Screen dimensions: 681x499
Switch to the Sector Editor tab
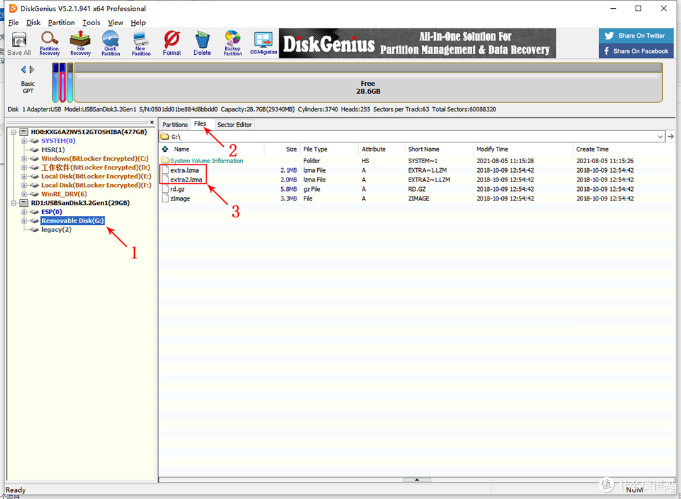(235, 125)
